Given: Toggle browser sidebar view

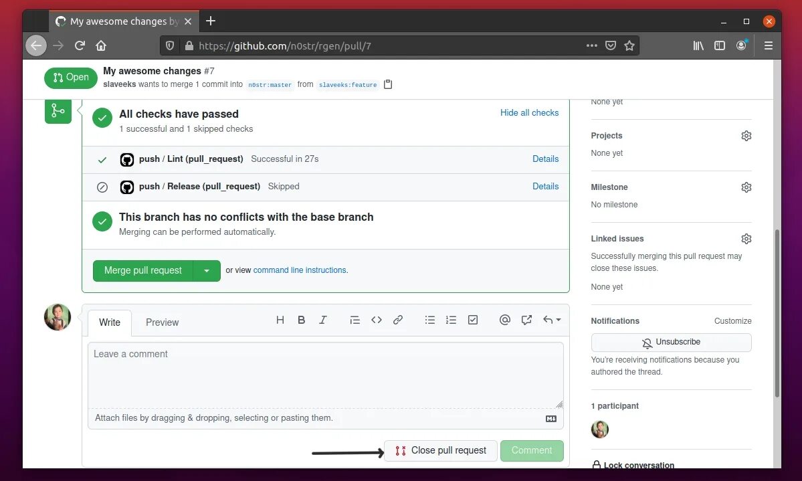Looking at the screenshot, I should coord(720,45).
